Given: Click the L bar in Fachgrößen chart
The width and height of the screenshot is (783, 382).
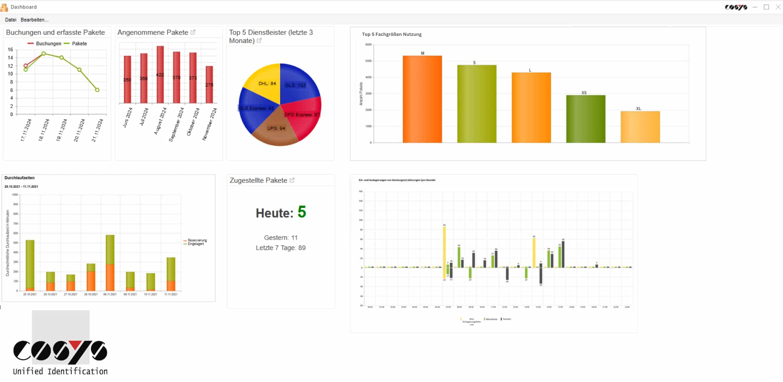Looking at the screenshot, I should click(531, 108).
